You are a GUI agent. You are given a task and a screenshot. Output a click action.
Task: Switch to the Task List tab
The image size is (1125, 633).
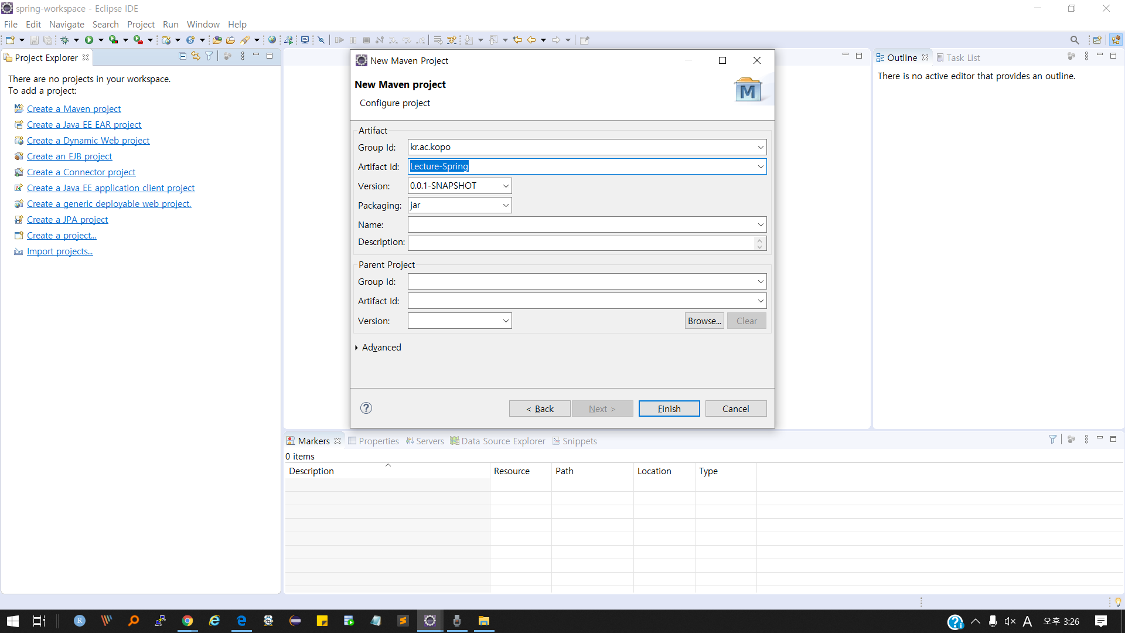point(958,57)
